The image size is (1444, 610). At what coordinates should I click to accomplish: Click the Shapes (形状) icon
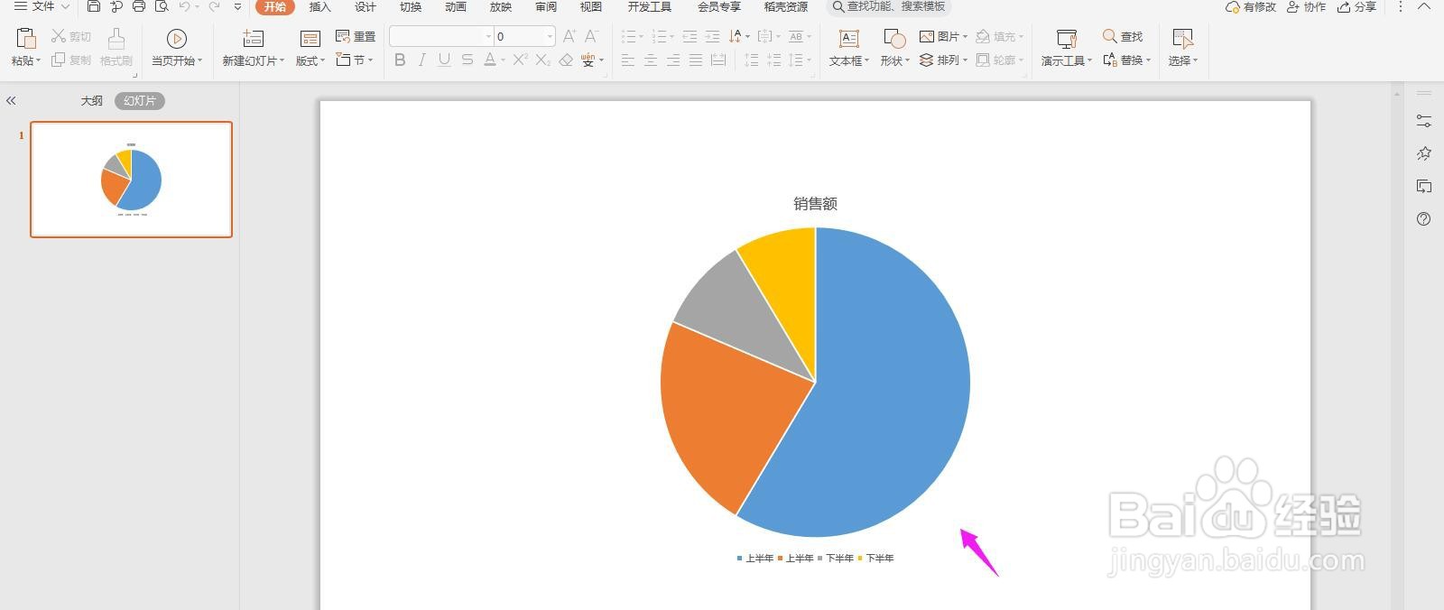point(894,39)
